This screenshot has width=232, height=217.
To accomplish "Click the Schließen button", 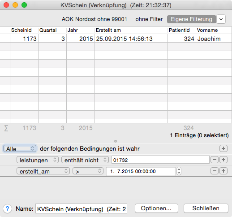I will 206,208.
